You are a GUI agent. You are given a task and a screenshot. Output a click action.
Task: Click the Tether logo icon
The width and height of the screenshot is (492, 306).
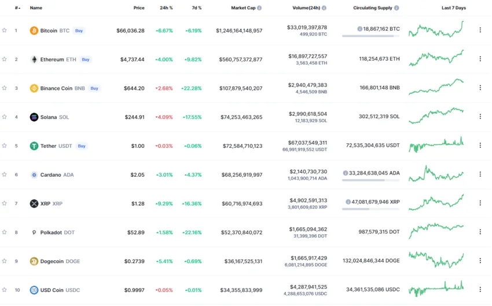pyautogui.click(x=34, y=146)
